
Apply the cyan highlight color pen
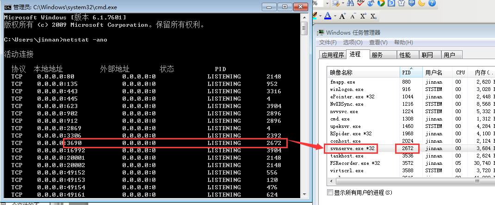315,16
